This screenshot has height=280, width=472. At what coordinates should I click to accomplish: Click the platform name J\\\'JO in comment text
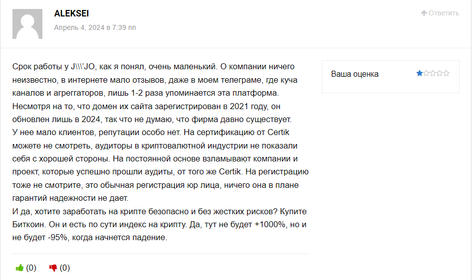click(83, 66)
